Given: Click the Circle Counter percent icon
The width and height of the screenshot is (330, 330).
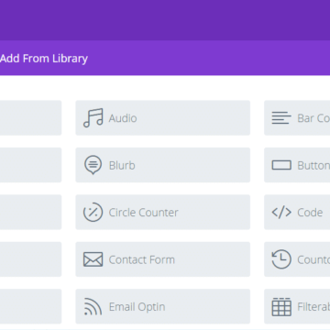Looking at the screenshot, I should pos(93,212).
